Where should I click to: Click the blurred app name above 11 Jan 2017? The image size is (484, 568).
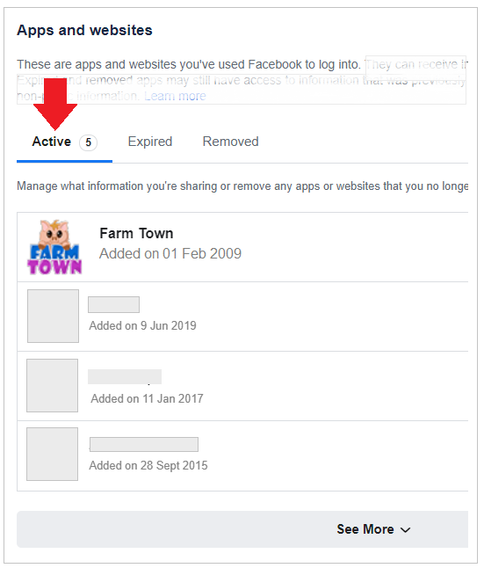click(125, 376)
